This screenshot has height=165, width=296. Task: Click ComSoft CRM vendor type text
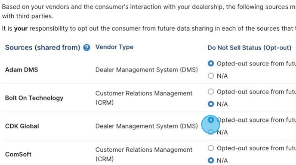(144, 154)
